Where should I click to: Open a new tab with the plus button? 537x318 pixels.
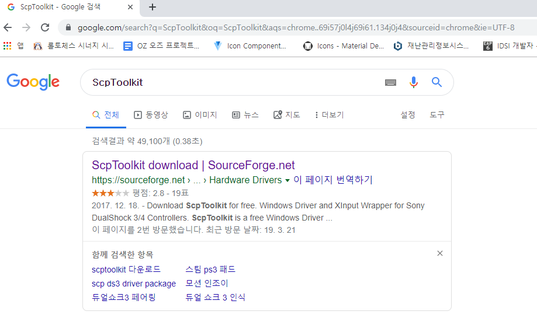(x=153, y=7)
